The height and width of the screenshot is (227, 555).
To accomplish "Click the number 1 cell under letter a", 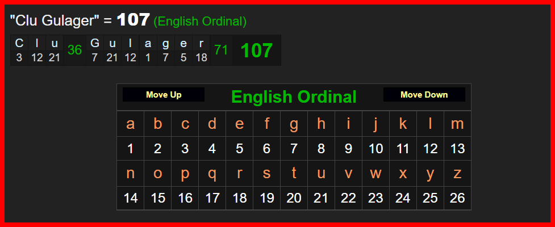I will (x=131, y=149).
